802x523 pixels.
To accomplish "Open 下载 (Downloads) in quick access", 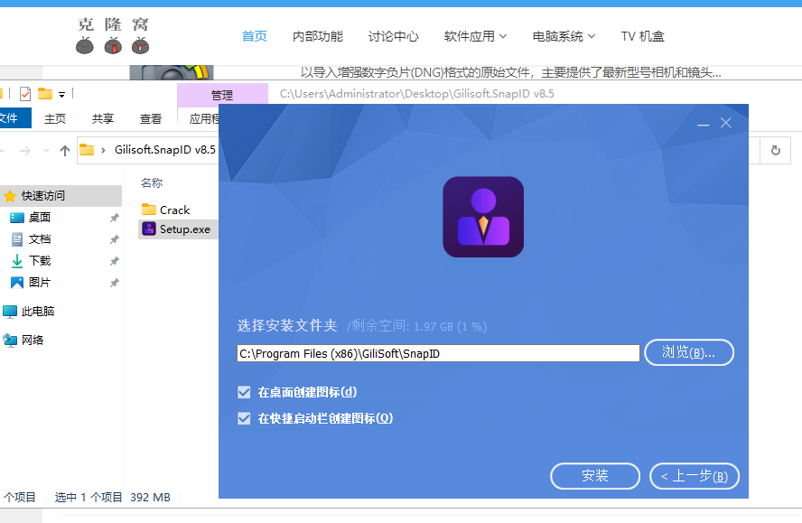I will 40,260.
